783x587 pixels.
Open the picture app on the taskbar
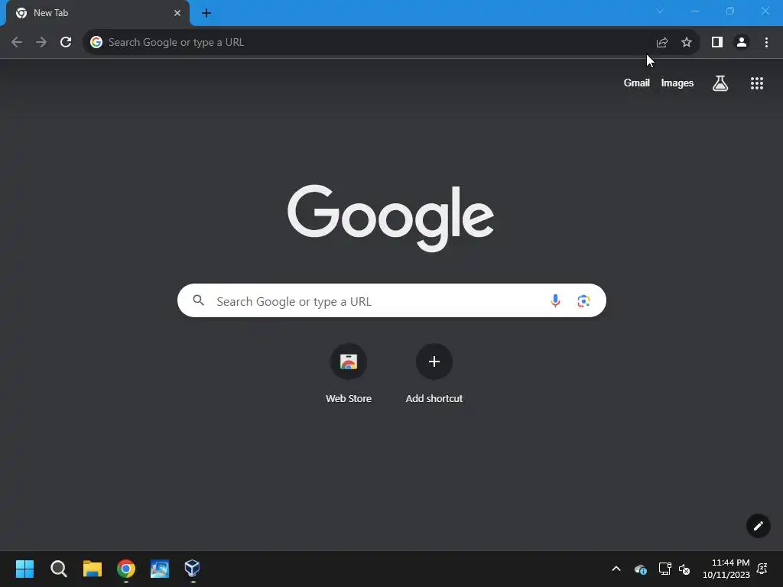[x=160, y=569]
